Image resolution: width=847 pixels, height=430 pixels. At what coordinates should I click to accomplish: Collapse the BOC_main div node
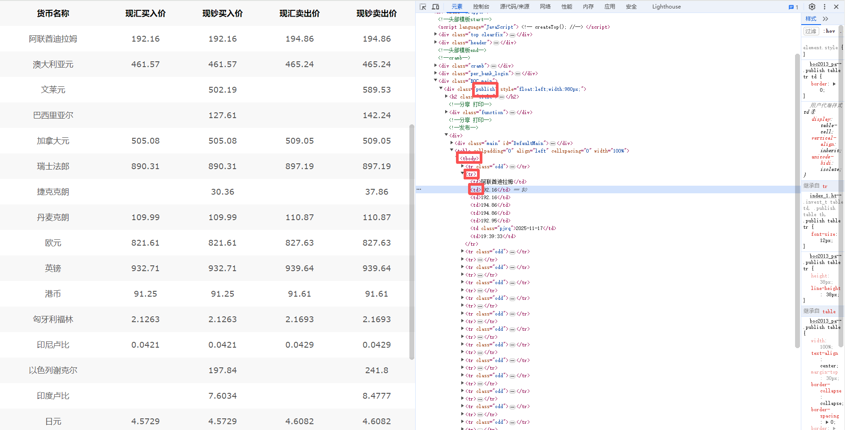(435, 81)
